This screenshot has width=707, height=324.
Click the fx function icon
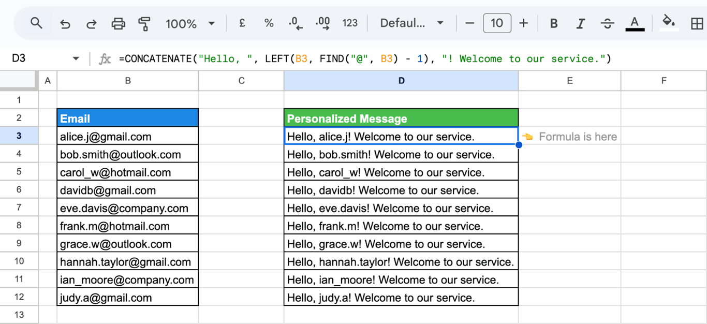pyautogui.click(x=105, y=58)
